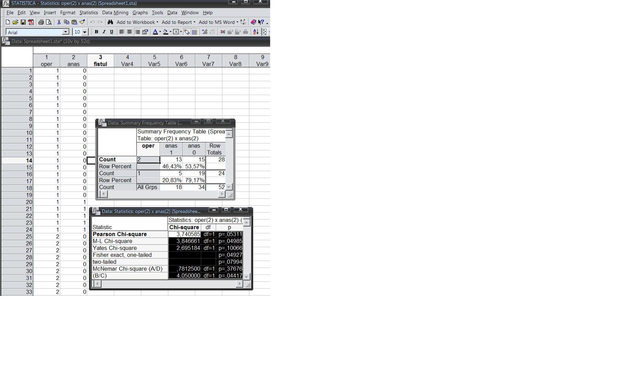Toggle Bold formatting
This screenshot has width=640, height=392.
click(x=96, y=32)
